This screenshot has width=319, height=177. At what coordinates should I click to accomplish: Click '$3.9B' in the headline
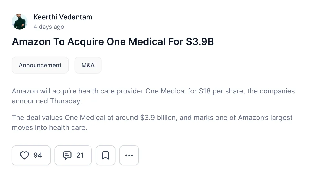point(200,42)
